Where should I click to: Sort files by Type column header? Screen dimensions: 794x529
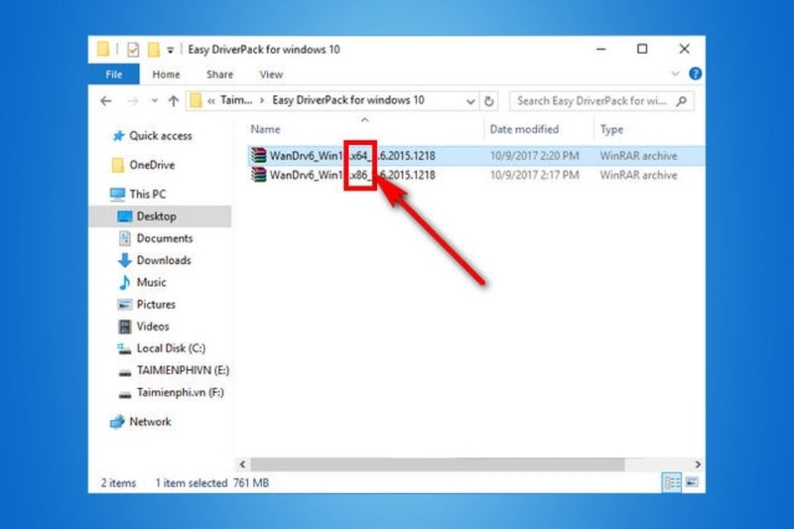click(x=611, y=130)
